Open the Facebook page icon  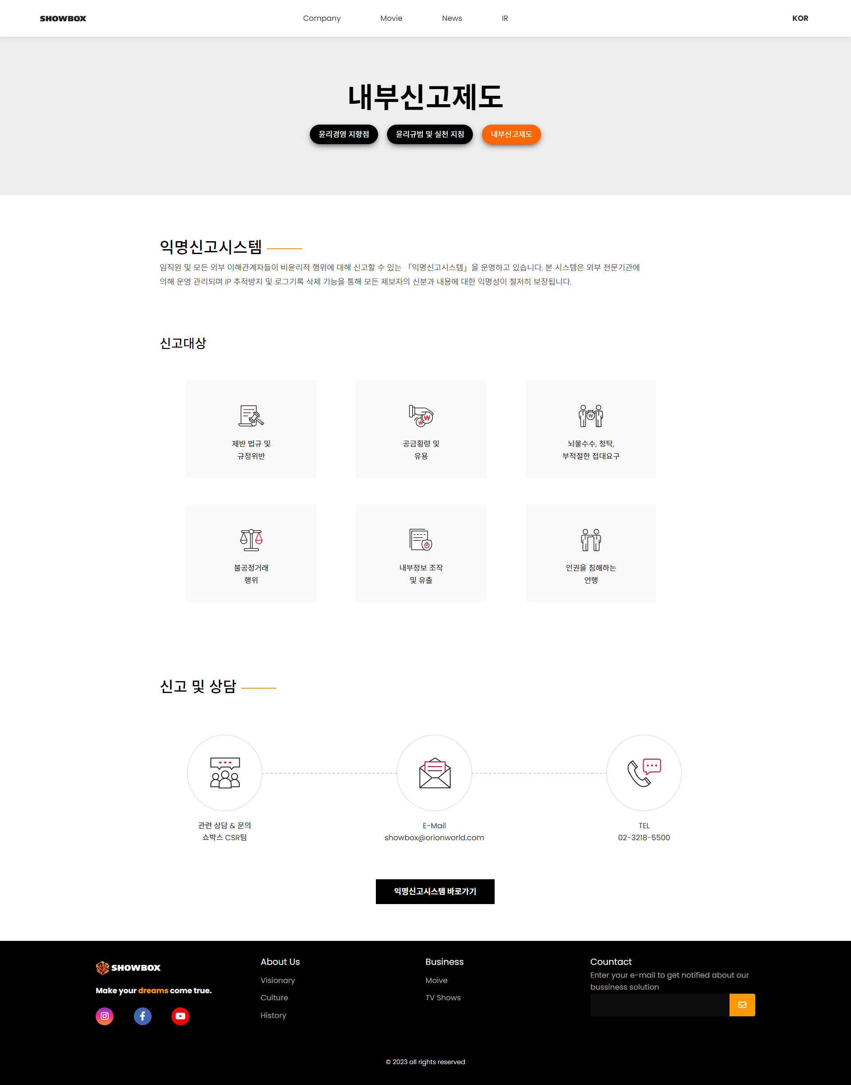pyautogui.click(x=142, y=1016)
